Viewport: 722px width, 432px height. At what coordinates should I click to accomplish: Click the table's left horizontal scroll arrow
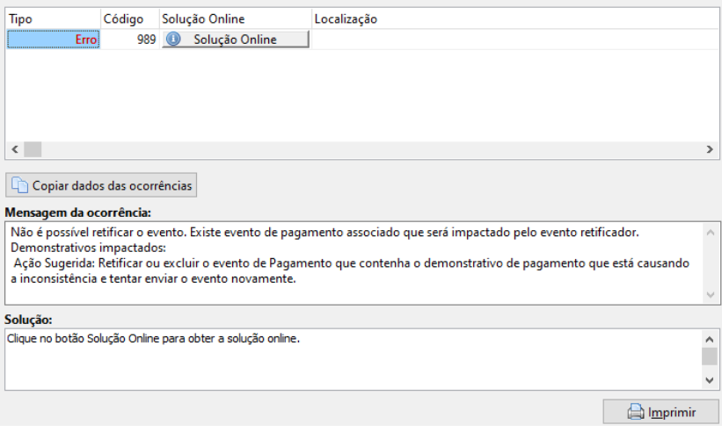pos(15,149)
